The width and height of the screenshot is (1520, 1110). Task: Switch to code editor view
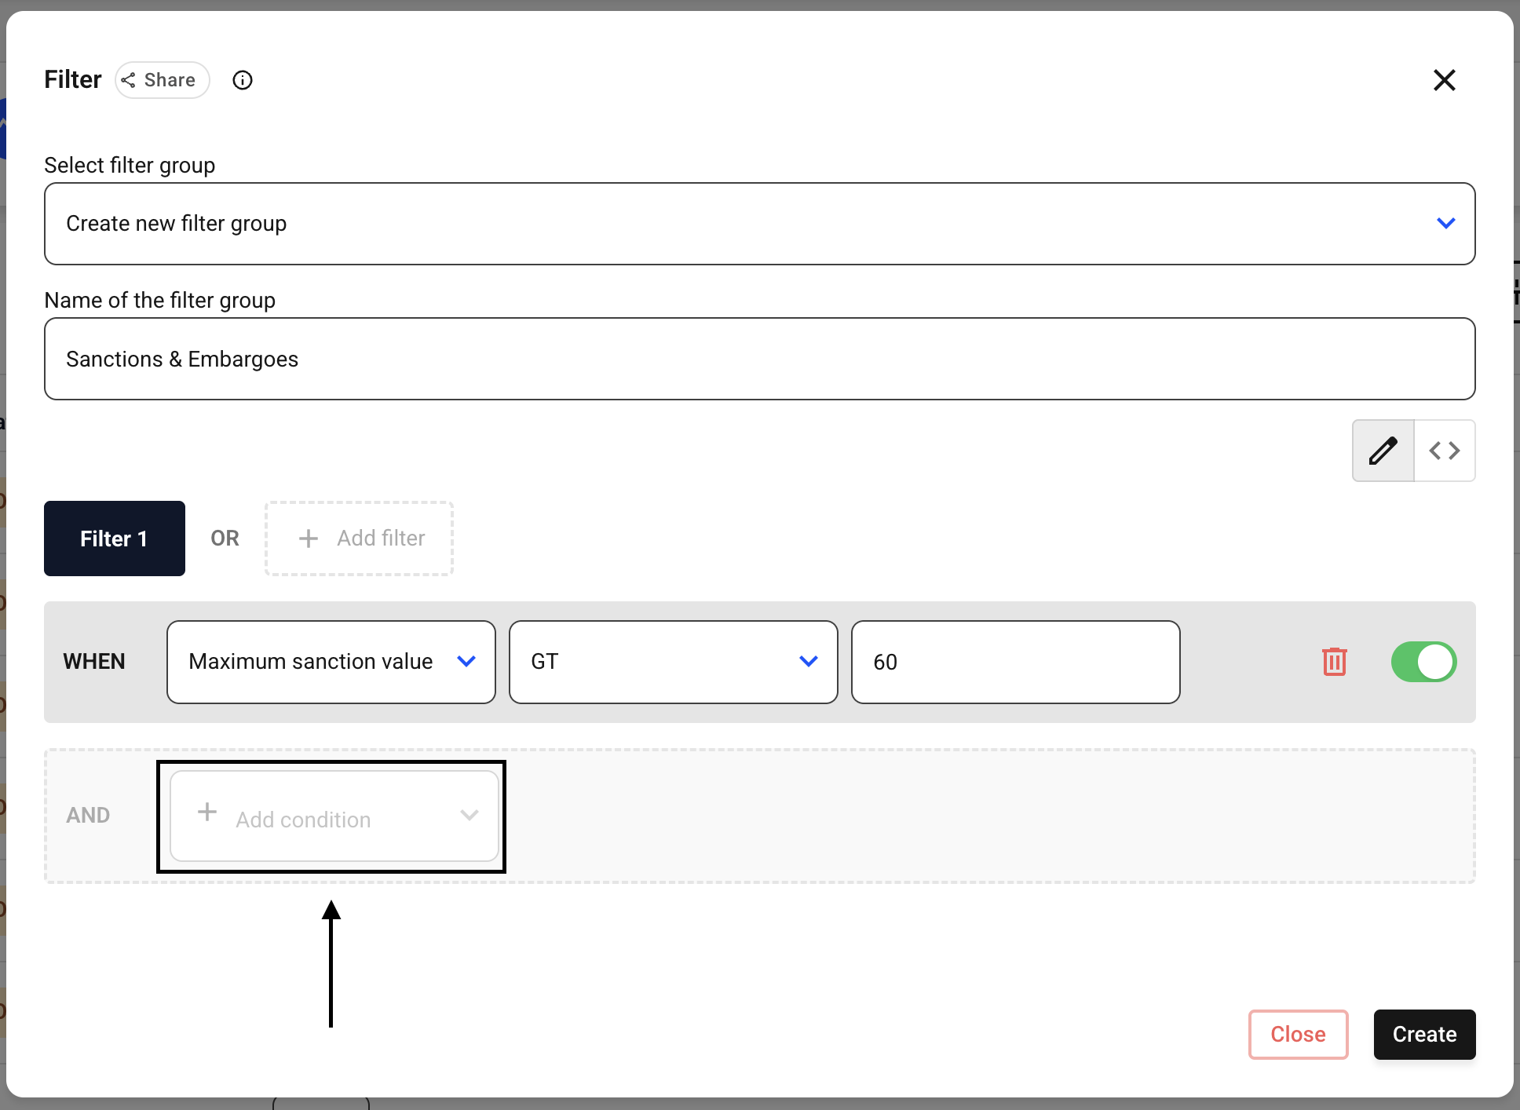pos(1445,451)
